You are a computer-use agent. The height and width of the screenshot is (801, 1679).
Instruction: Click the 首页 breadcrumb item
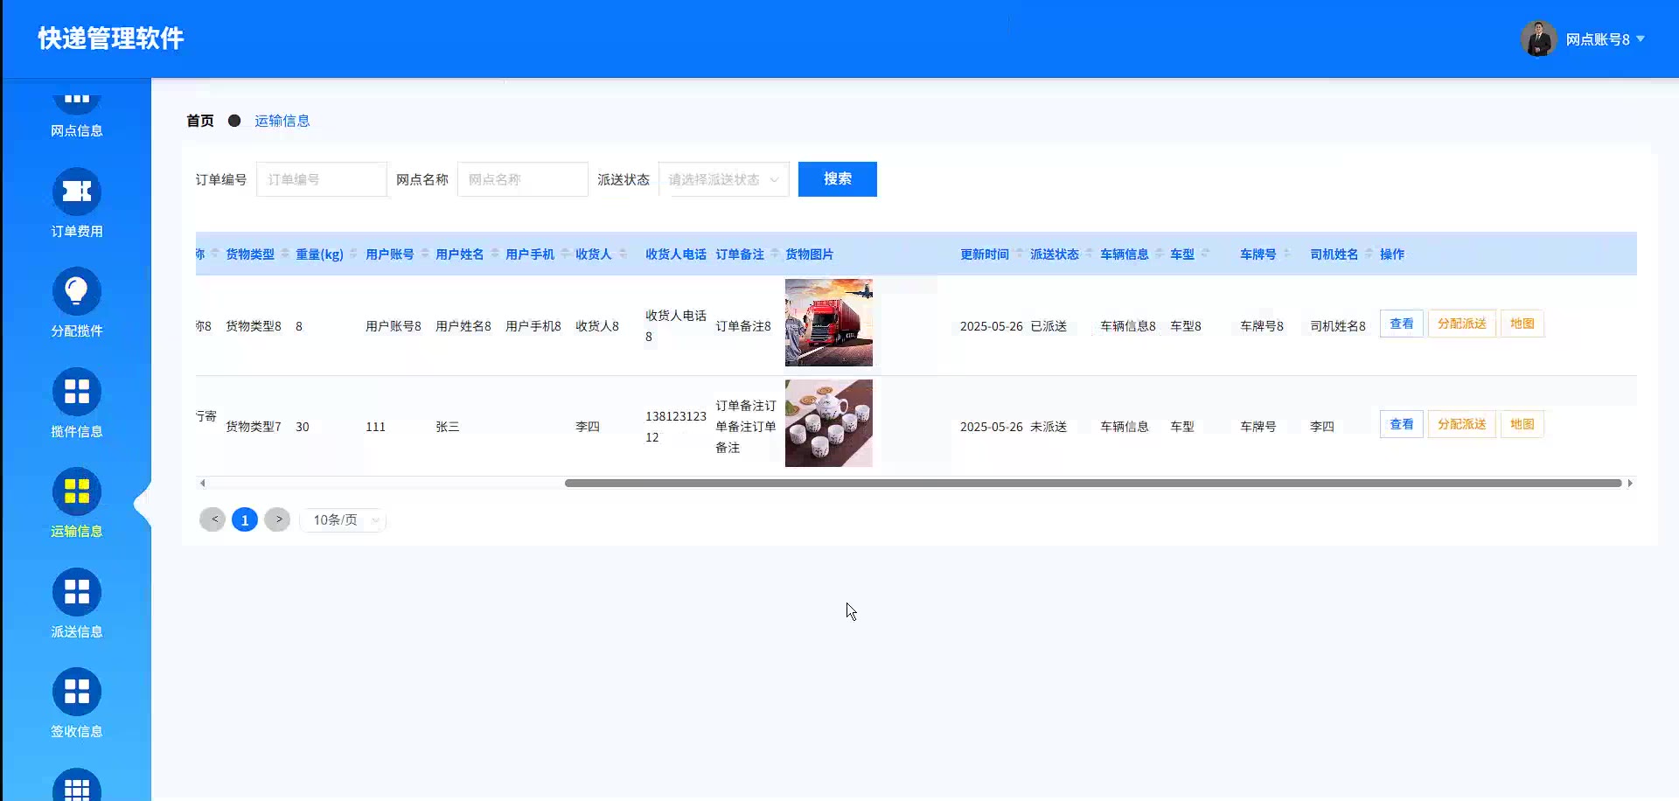click(x=199, y=121)
